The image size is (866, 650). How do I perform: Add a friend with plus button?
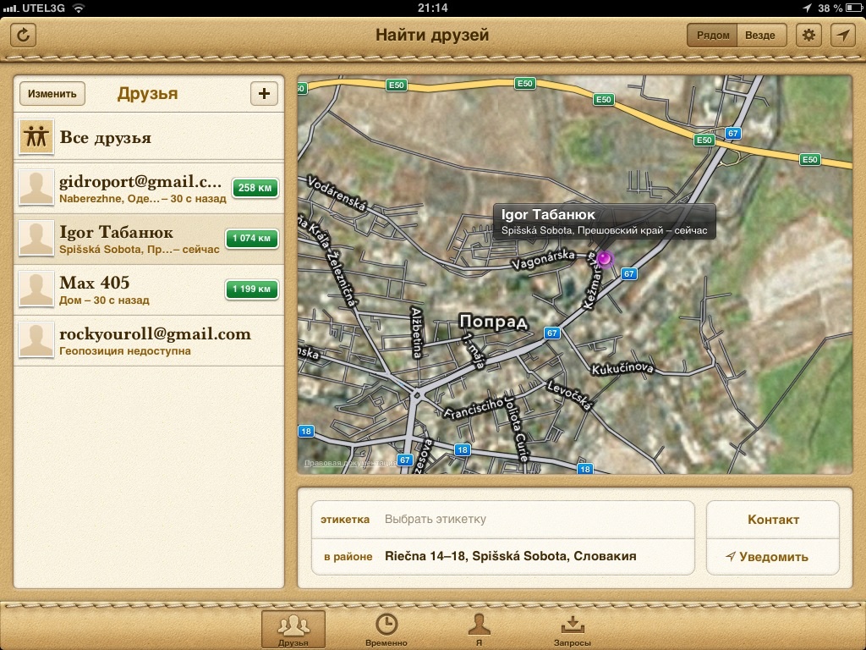tap(264, 94)
